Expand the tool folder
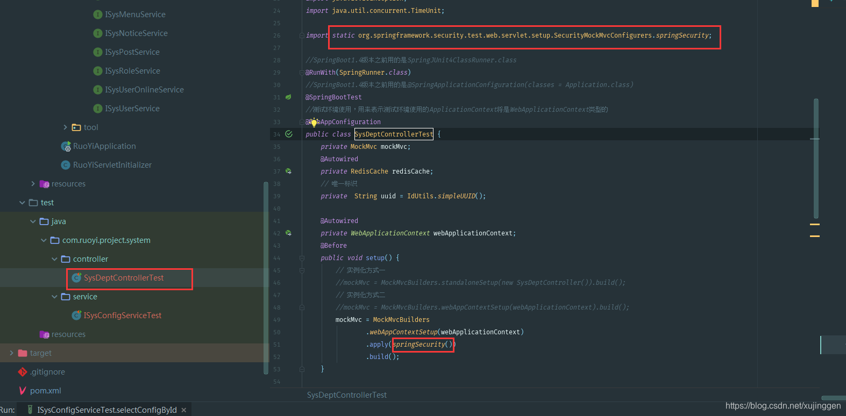The width and height of the screenshot is (846, 416). pos(65,127)
